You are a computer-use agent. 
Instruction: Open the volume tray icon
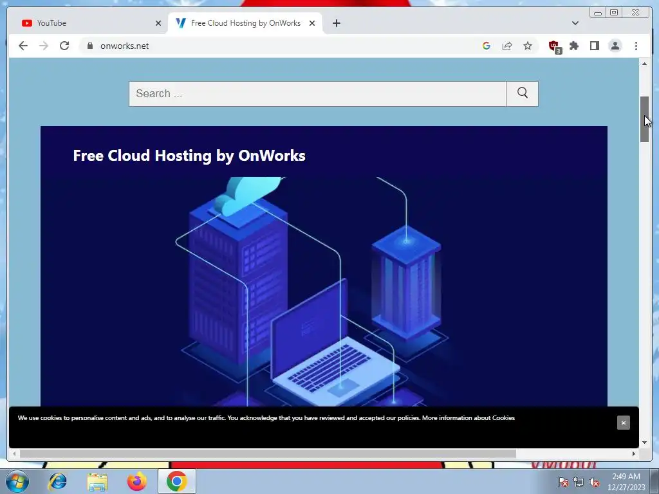(594, 482)
